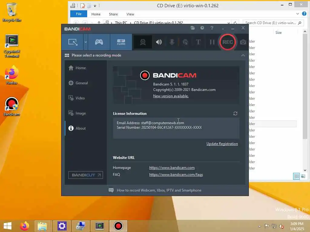Viewport: 310px width, 232px height.
Task: Click the speech bubble tip icon
Action: click(111, 190)
